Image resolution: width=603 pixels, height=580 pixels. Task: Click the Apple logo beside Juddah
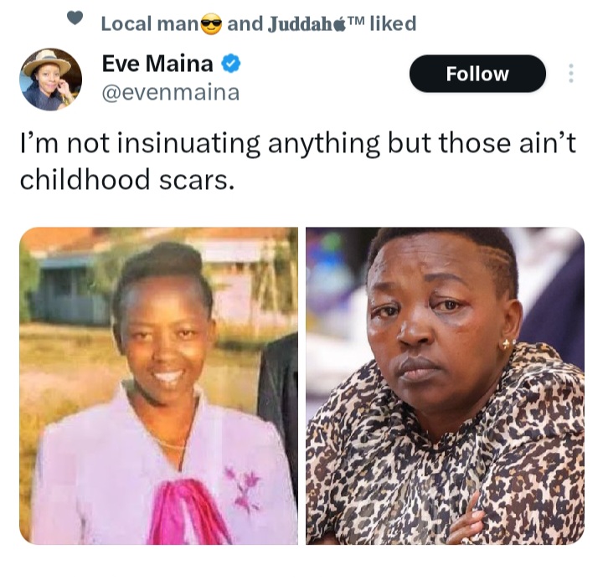[x=339, y=25]
